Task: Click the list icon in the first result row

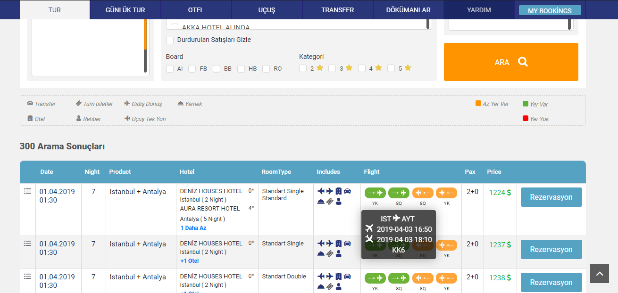Action: (27, 191)
